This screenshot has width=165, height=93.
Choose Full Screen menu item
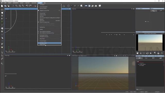pos(49,21)
